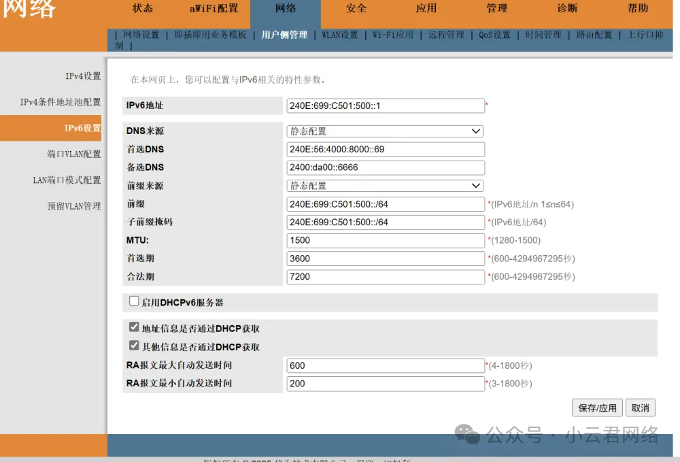The image size is (680, 462).
Task: Uncheck 地址信息是否通过DHCP获取 checkbox
Action: tap(134, 327)
